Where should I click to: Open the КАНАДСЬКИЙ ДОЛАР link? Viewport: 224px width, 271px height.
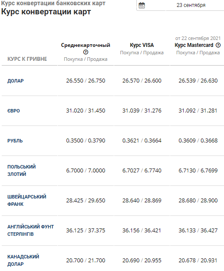[x=23, y=260]
